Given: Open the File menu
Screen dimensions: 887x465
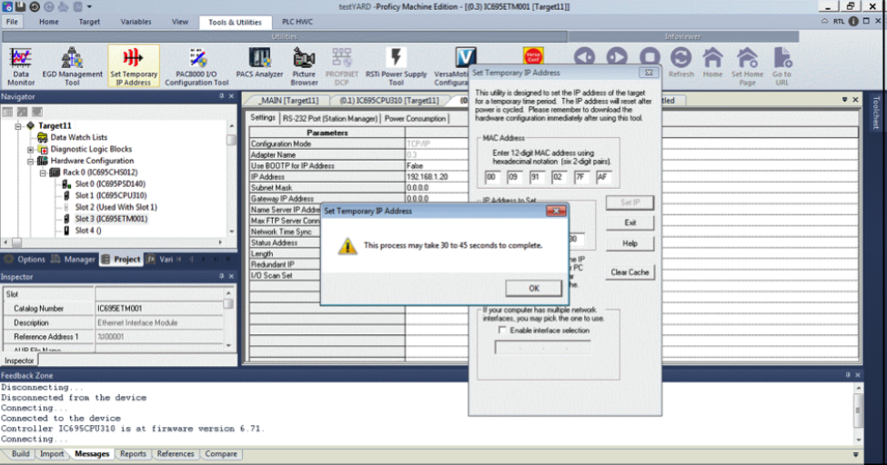Looking at the screenshot, I should 12,22.
